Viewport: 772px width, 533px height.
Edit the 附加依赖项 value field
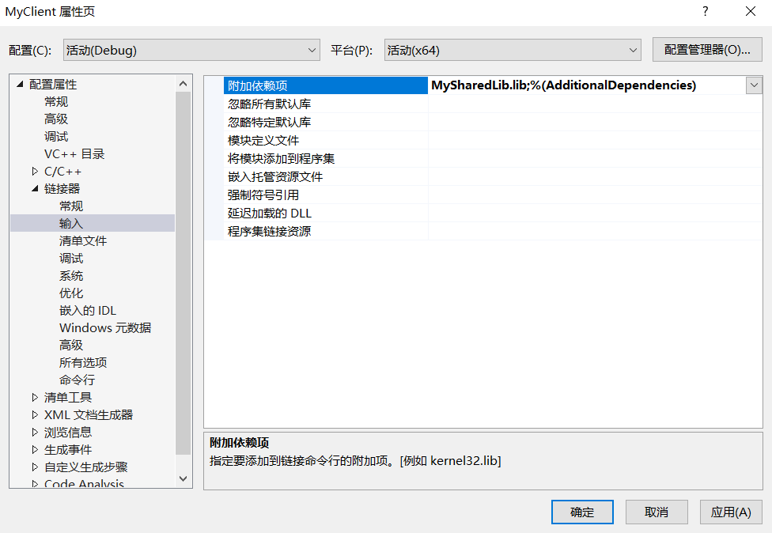(587, 85)
